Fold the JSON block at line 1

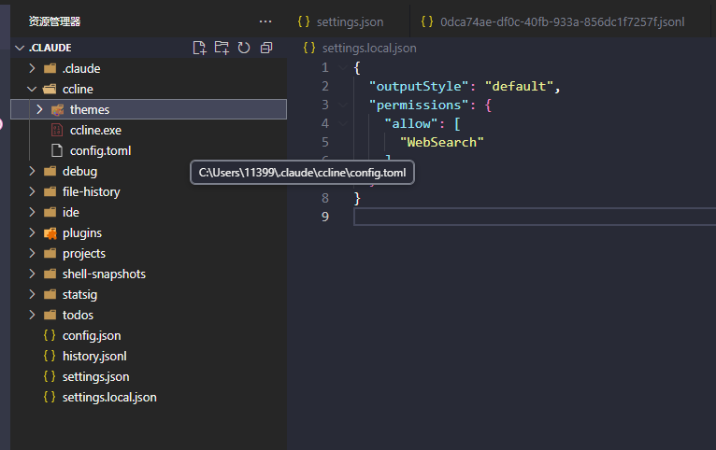click(x=343, y=68)
